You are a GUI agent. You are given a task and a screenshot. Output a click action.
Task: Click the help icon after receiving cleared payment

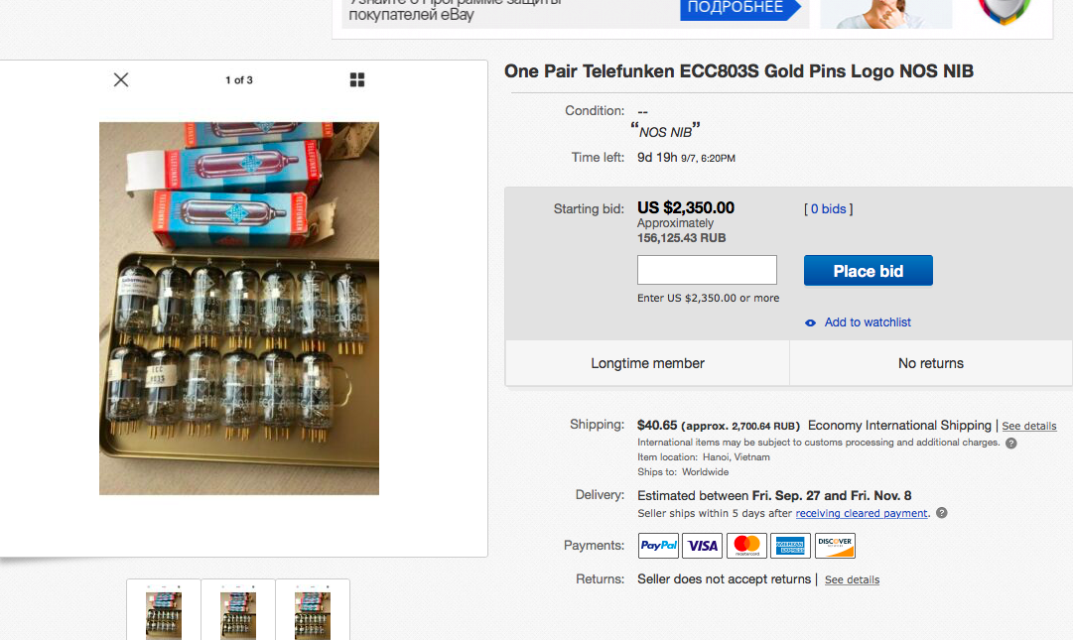coord(942,513)
